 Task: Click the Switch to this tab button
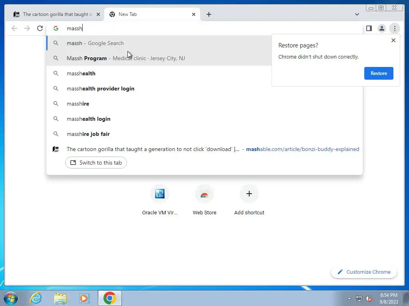(x=96, y=163)
